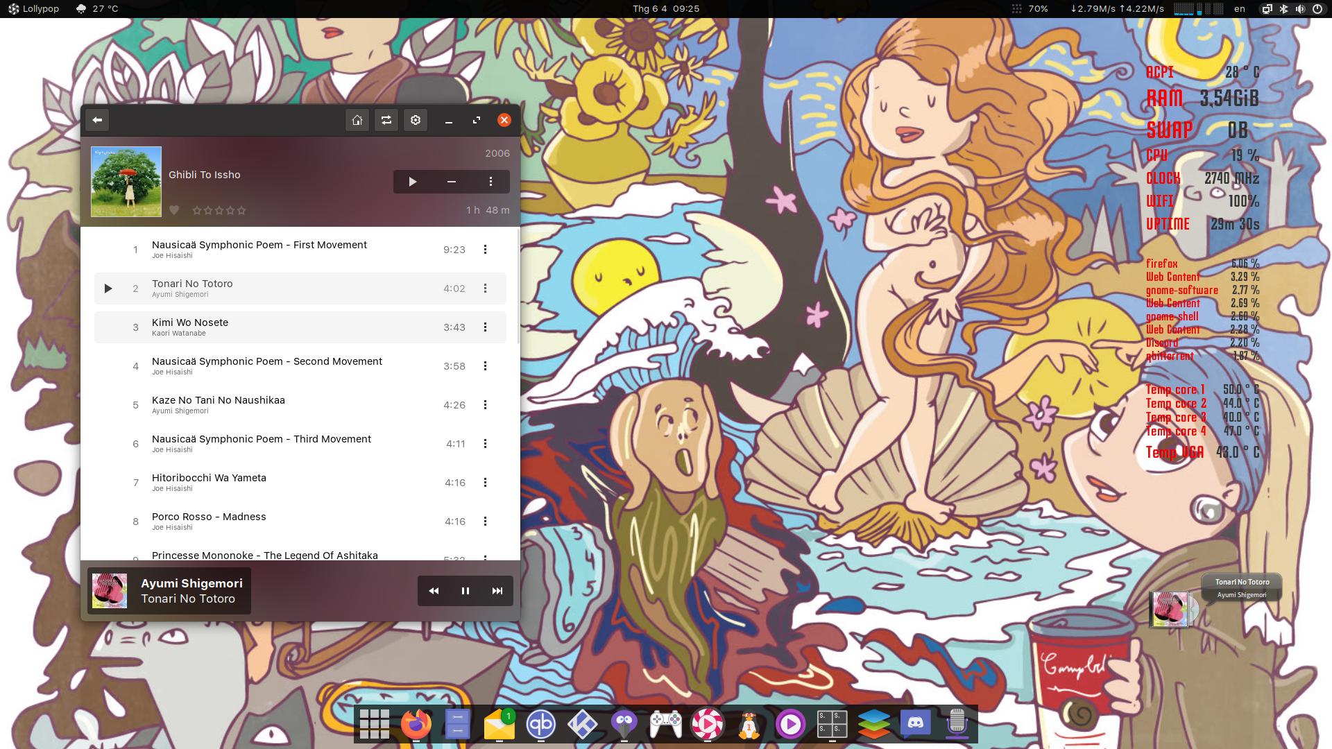Click the network speed indicator

tap(1117, 9)
